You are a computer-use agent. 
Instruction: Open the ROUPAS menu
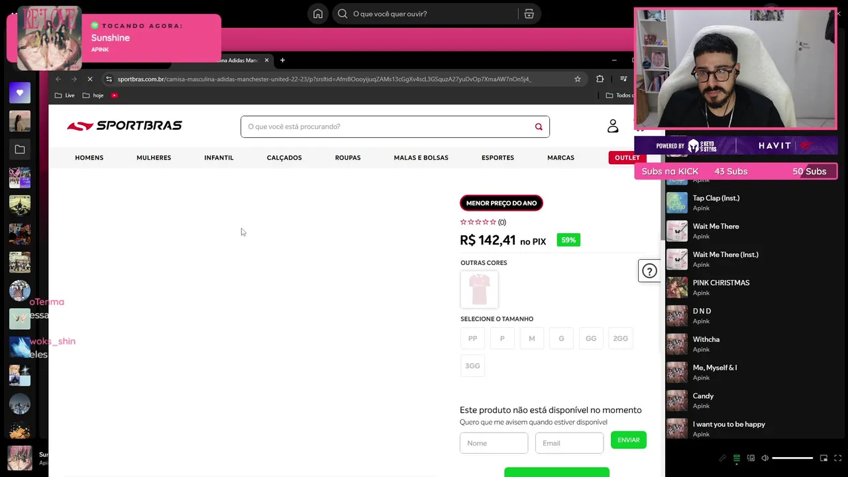point(348,158)
